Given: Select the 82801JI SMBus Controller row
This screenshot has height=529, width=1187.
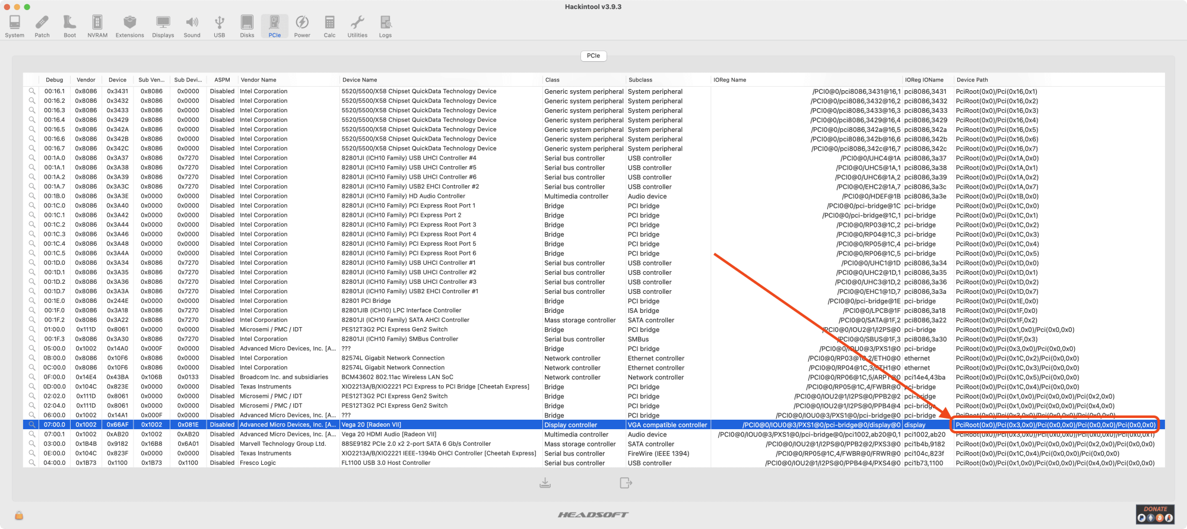Looking at the screenshot, I should (x=593, y=339).
